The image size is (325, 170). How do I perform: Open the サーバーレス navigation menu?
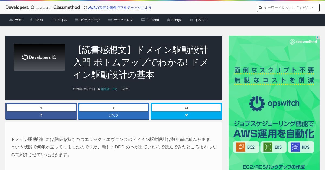(x=123, y=20)
